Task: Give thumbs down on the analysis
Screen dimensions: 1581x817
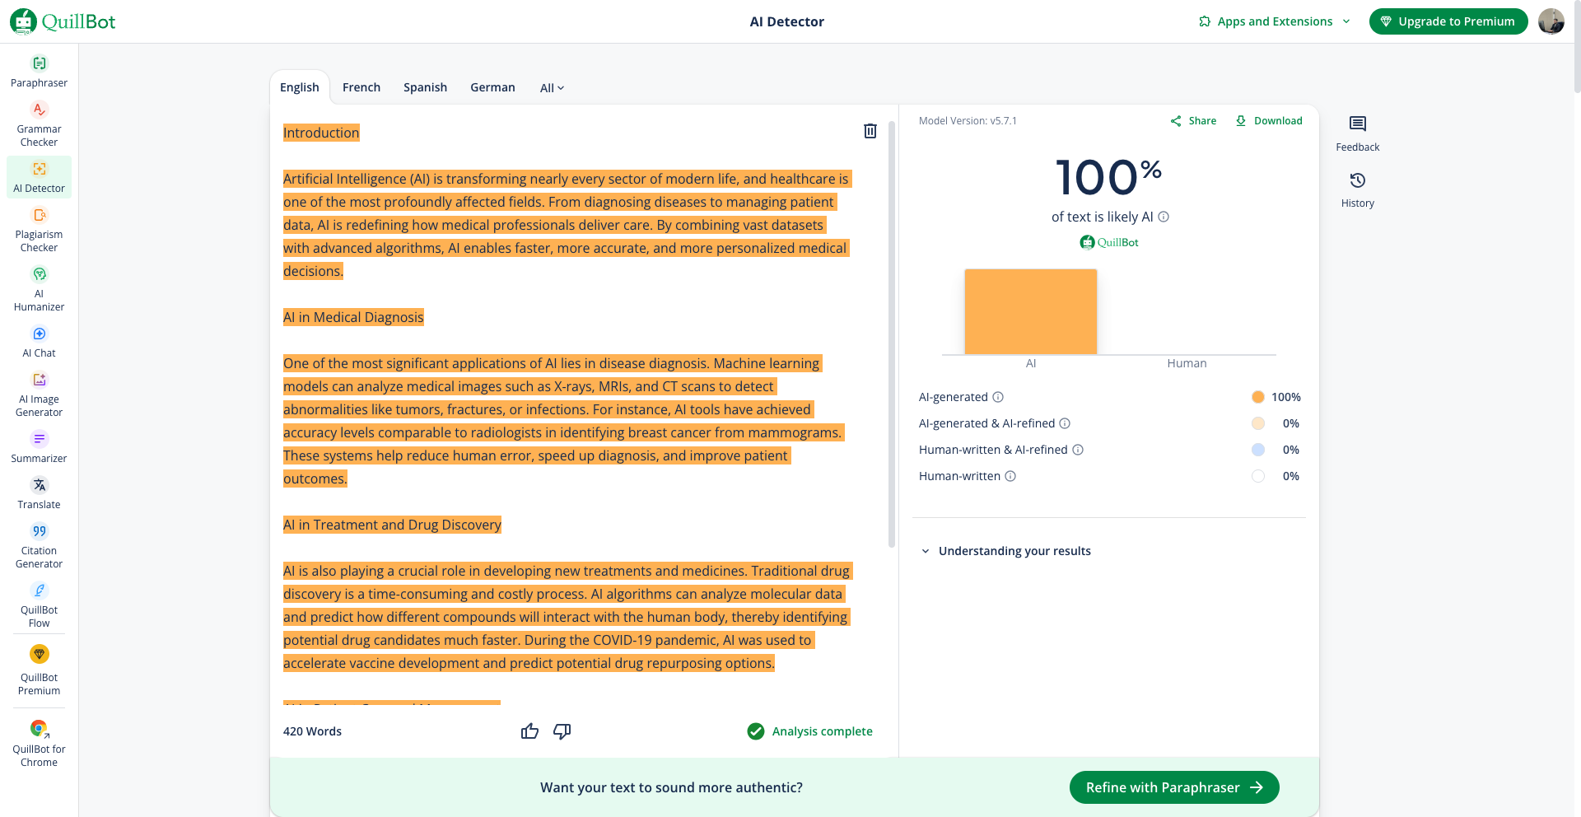Action: pos(562,731)
